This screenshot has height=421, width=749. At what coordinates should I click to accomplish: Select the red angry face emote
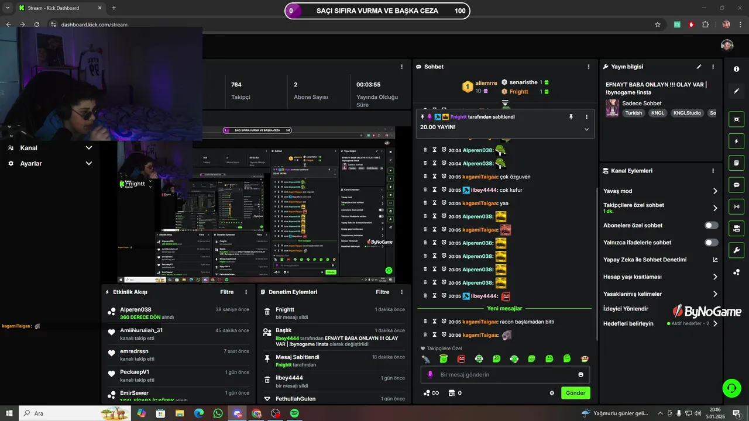(461, 358)
